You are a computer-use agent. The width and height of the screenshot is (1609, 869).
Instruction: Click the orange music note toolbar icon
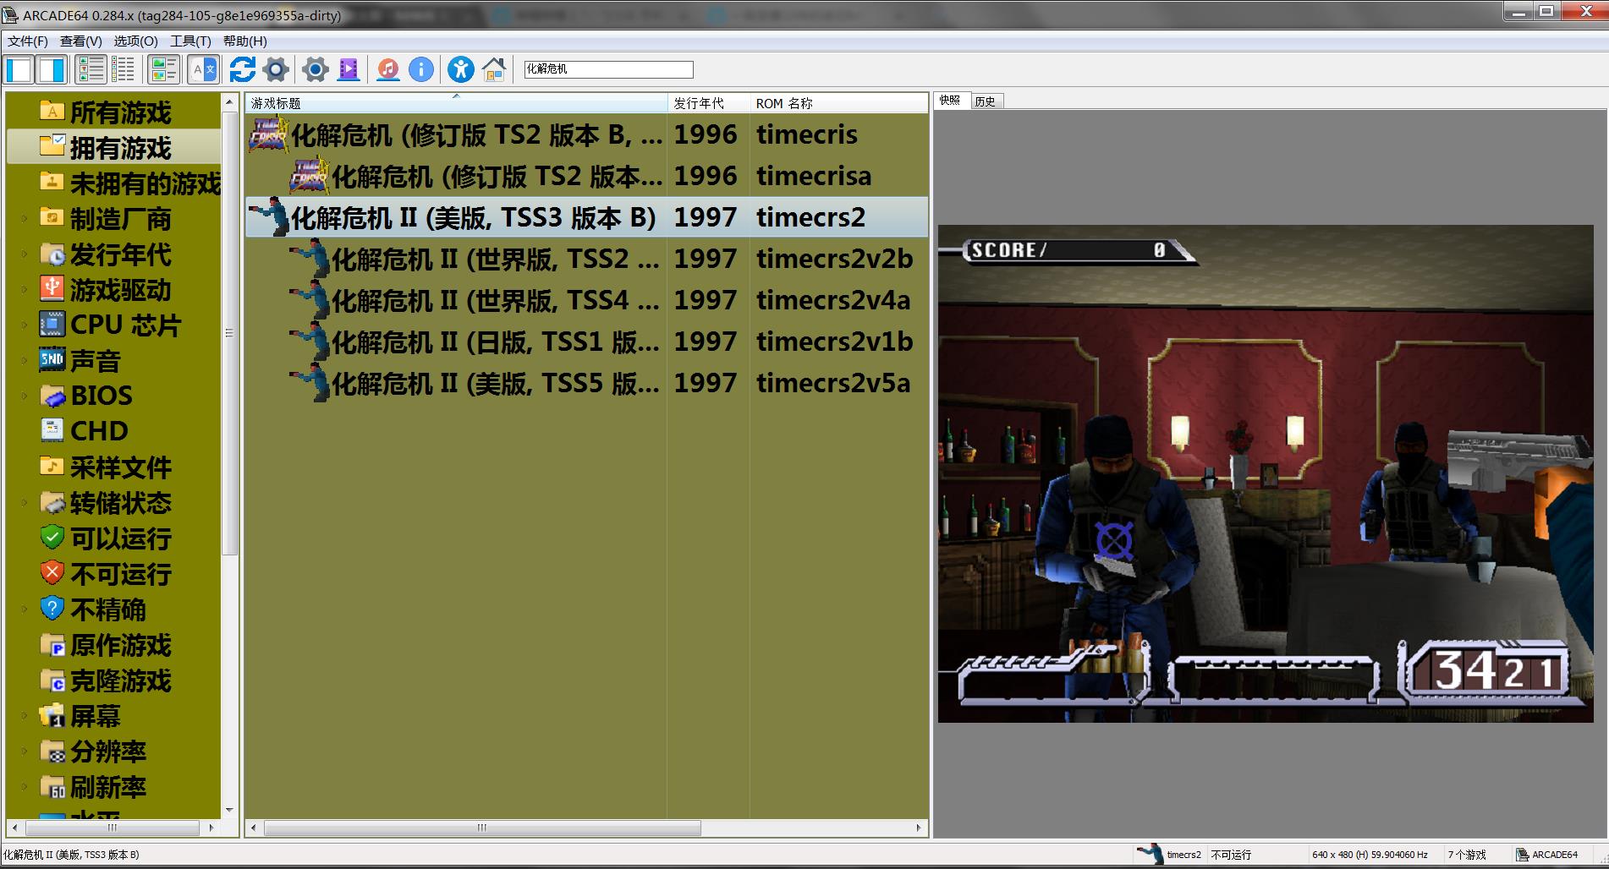(388, 69)
